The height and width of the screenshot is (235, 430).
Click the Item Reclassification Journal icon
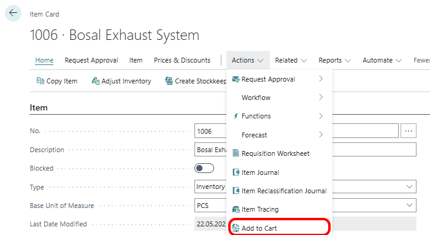click(236, 191)
